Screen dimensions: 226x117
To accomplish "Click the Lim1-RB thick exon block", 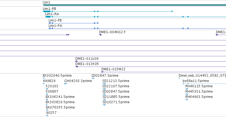I will click(47, 11).
